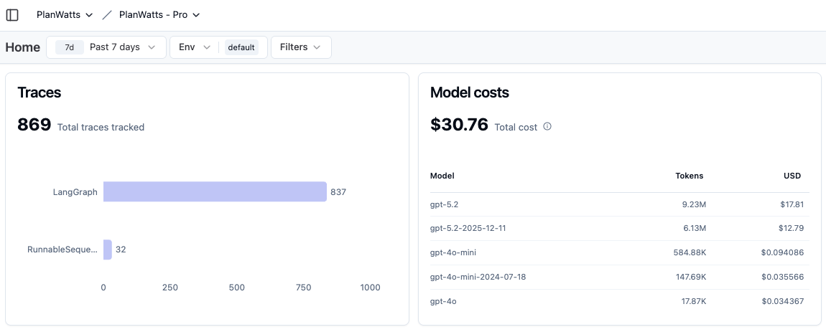The height and width of the screenshot is (332, 826).
Task: Select the gpt-4o-mini model row
Action: pyautogui.click(x=619, y=252)
